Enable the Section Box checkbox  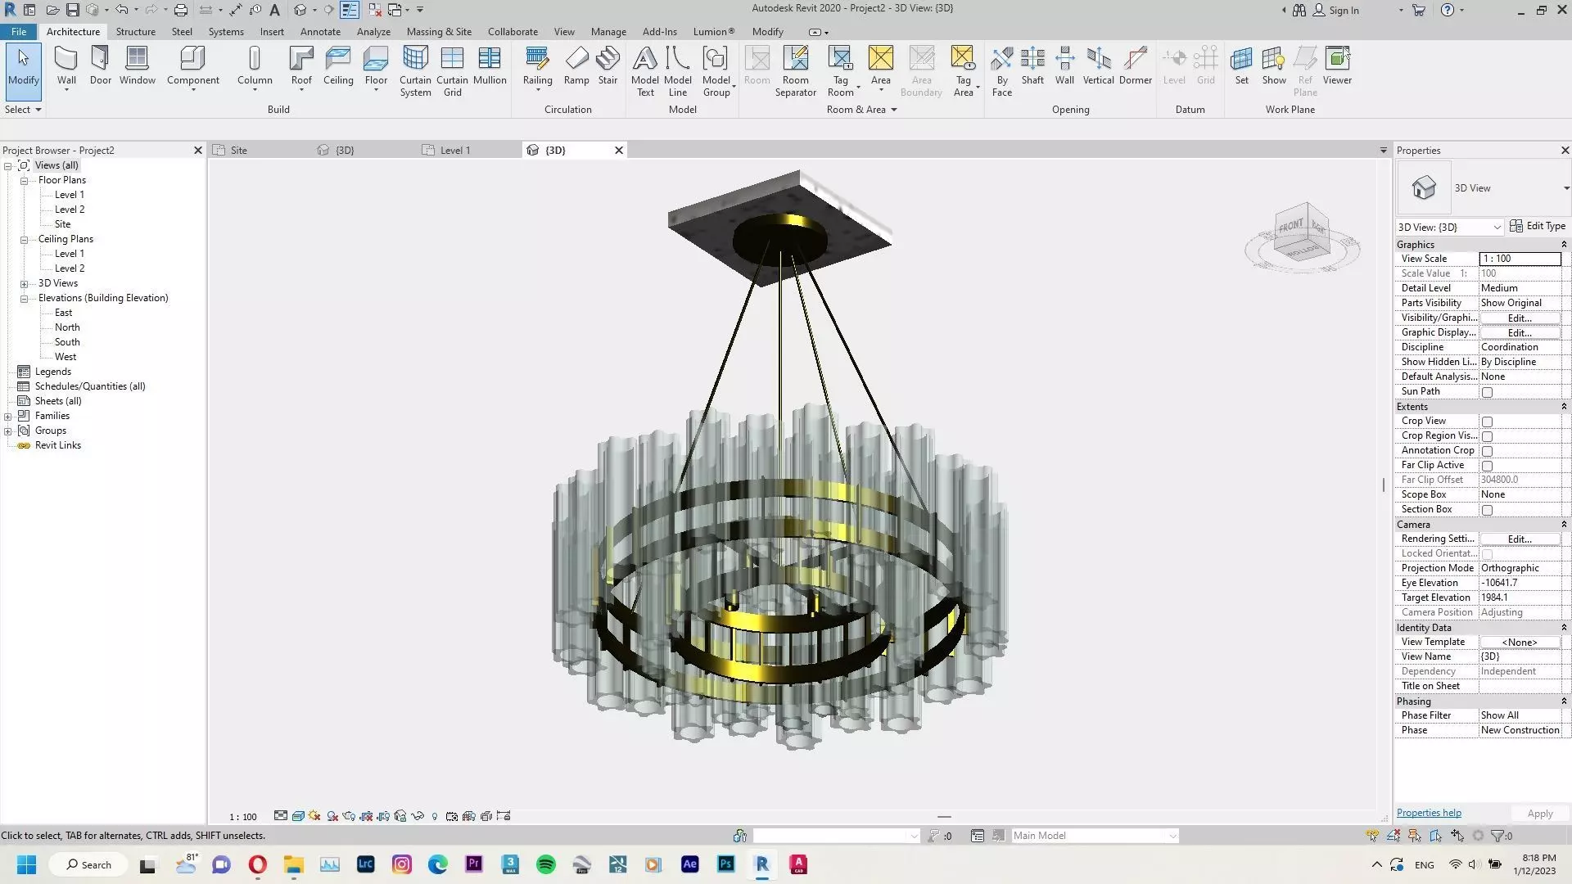pos(1488,510)
